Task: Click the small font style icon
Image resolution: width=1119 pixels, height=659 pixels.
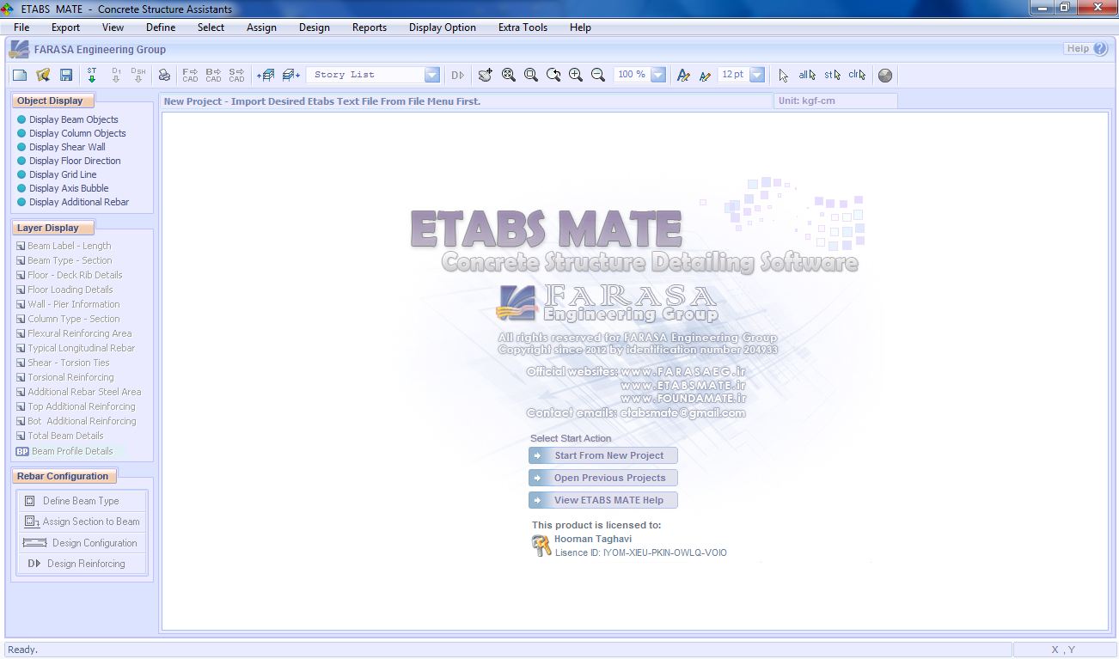Action: 705,76
